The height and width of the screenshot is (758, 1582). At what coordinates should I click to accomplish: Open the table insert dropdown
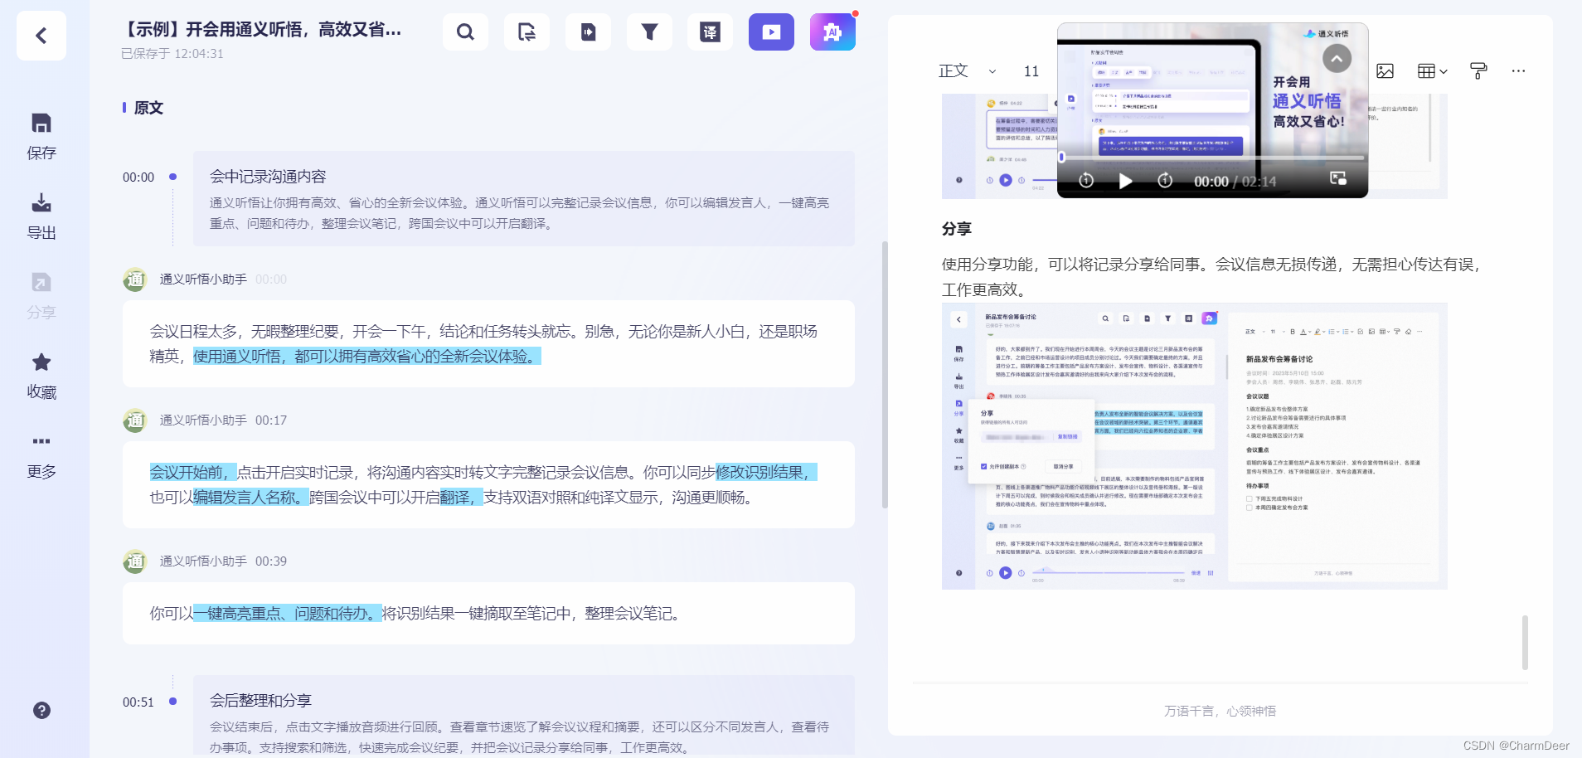tap(1432, 71)
